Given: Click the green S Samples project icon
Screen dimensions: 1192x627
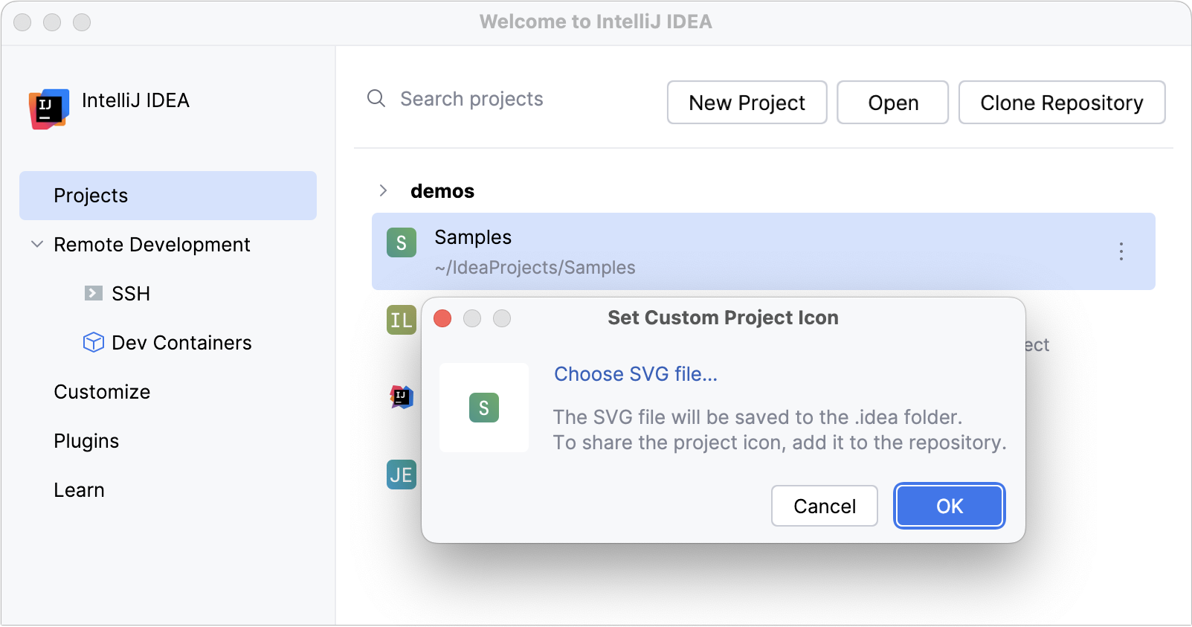Looking at the screenshot, I should point(401,243).
